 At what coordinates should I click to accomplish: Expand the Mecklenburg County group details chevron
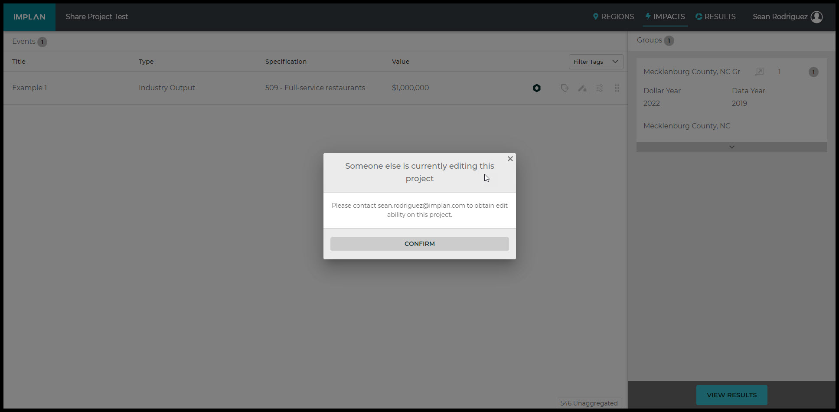point(731,147)
